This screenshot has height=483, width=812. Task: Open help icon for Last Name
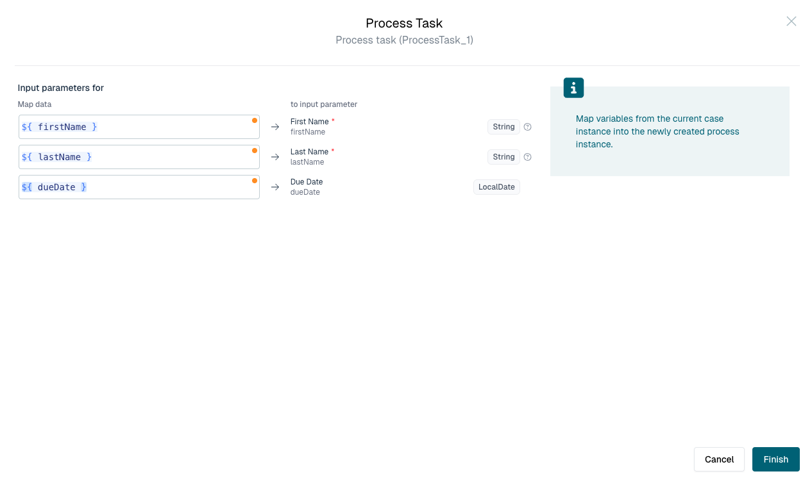[x=528, y=157]
